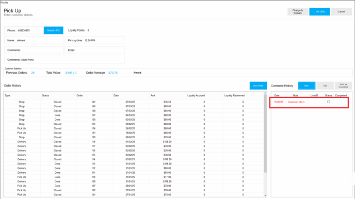Select the row for order 136
Screen dimensions: 355x199
coord(134,120)
